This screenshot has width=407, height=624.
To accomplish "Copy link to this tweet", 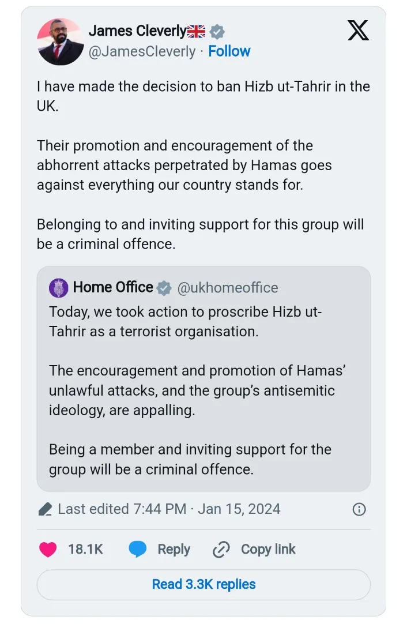I will 268,550.
